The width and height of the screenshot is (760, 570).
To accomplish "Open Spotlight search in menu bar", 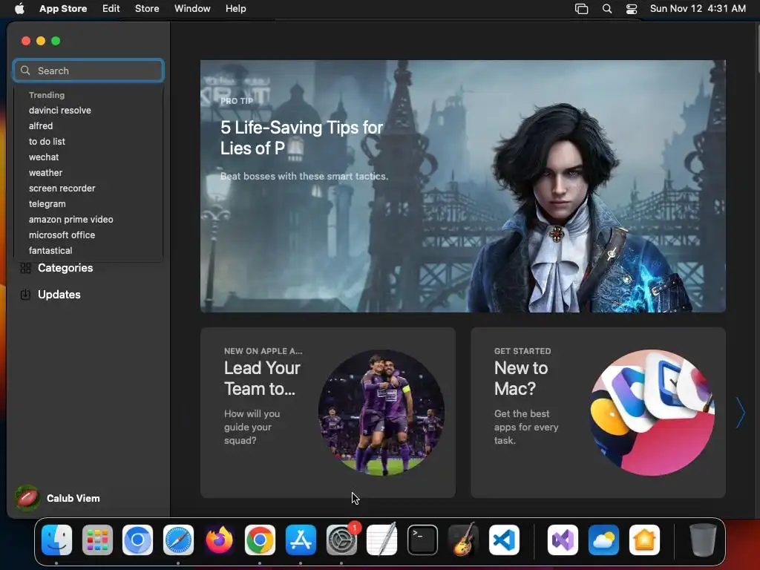I will 607,9.
